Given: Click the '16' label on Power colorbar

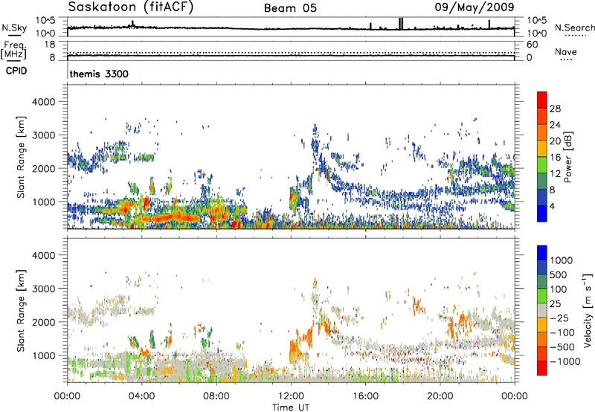Looking at the screenshot, I should [x=555, y=158].
